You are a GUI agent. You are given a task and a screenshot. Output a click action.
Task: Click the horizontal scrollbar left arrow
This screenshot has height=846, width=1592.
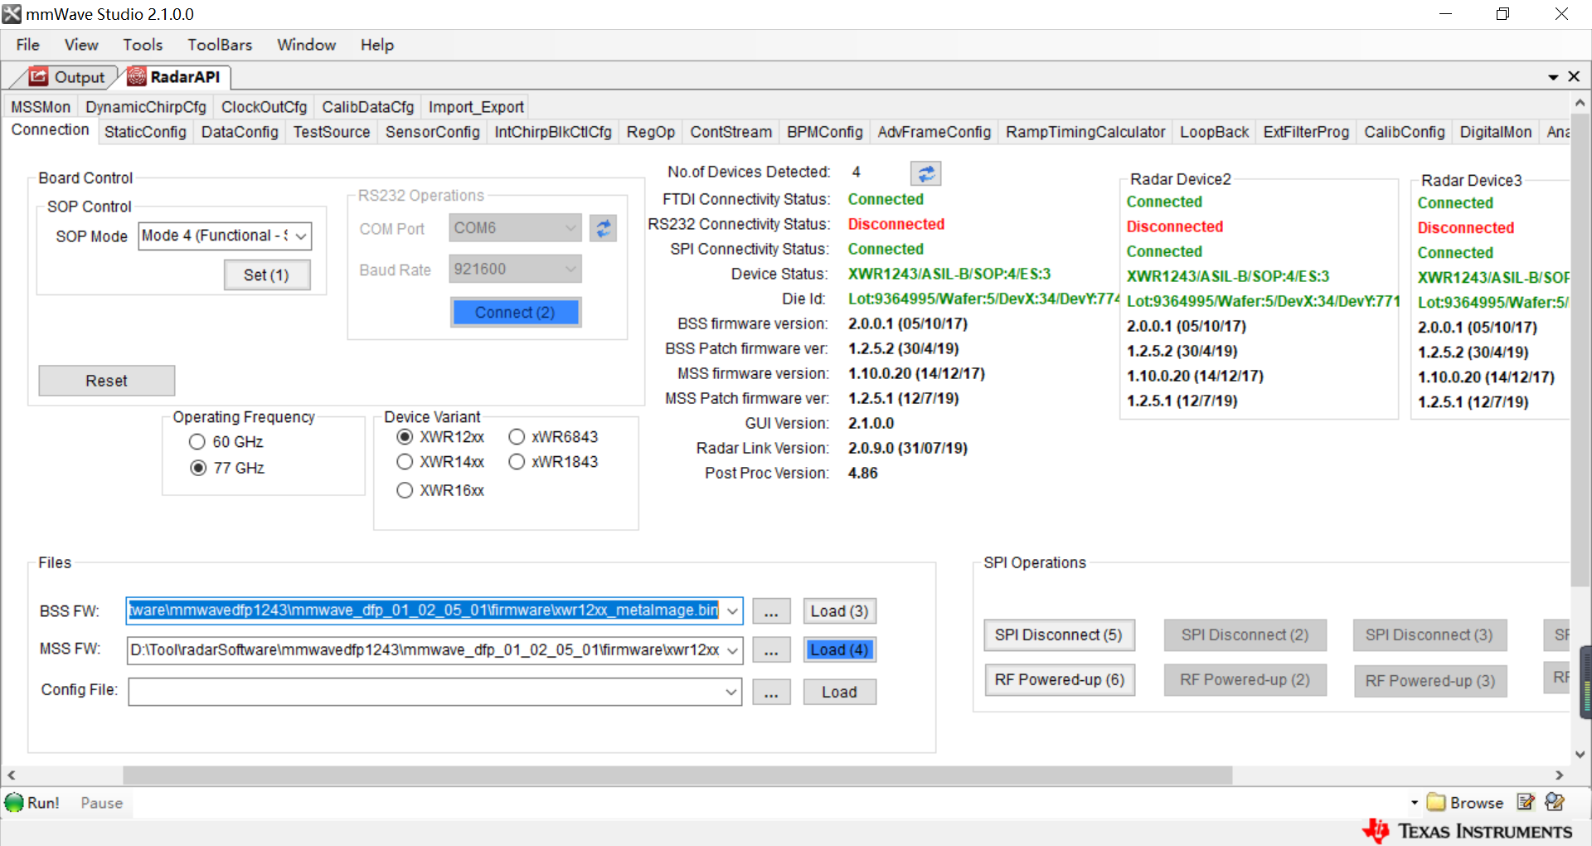click(12, 775)
